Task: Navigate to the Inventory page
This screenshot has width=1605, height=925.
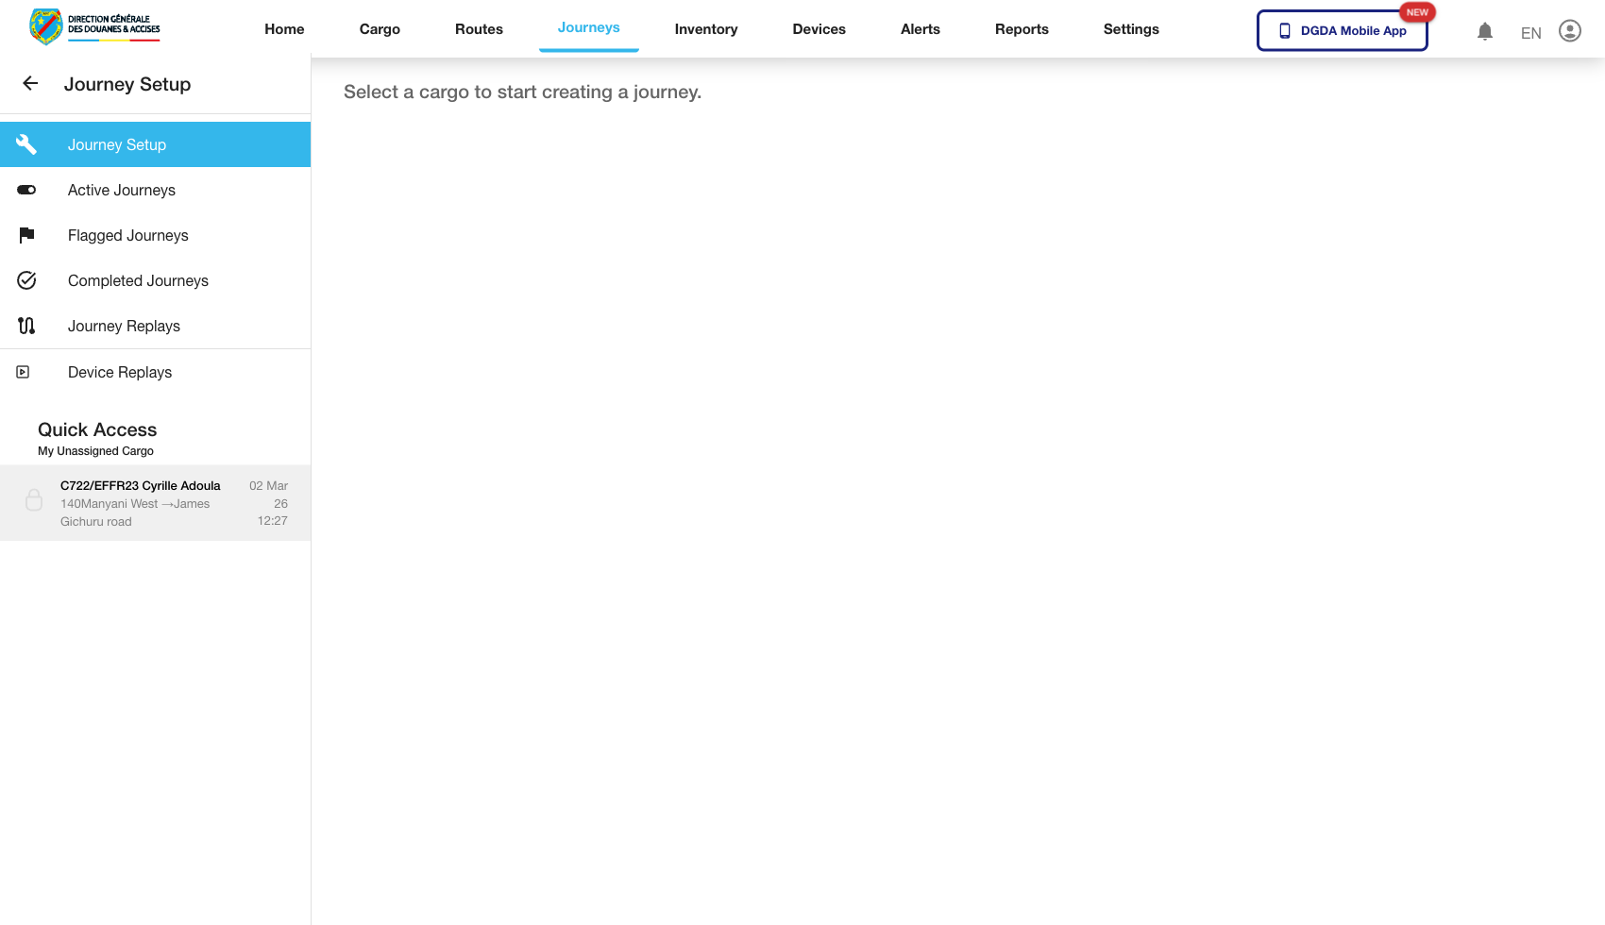Action: pyautogui.click(x=705, y=29)
